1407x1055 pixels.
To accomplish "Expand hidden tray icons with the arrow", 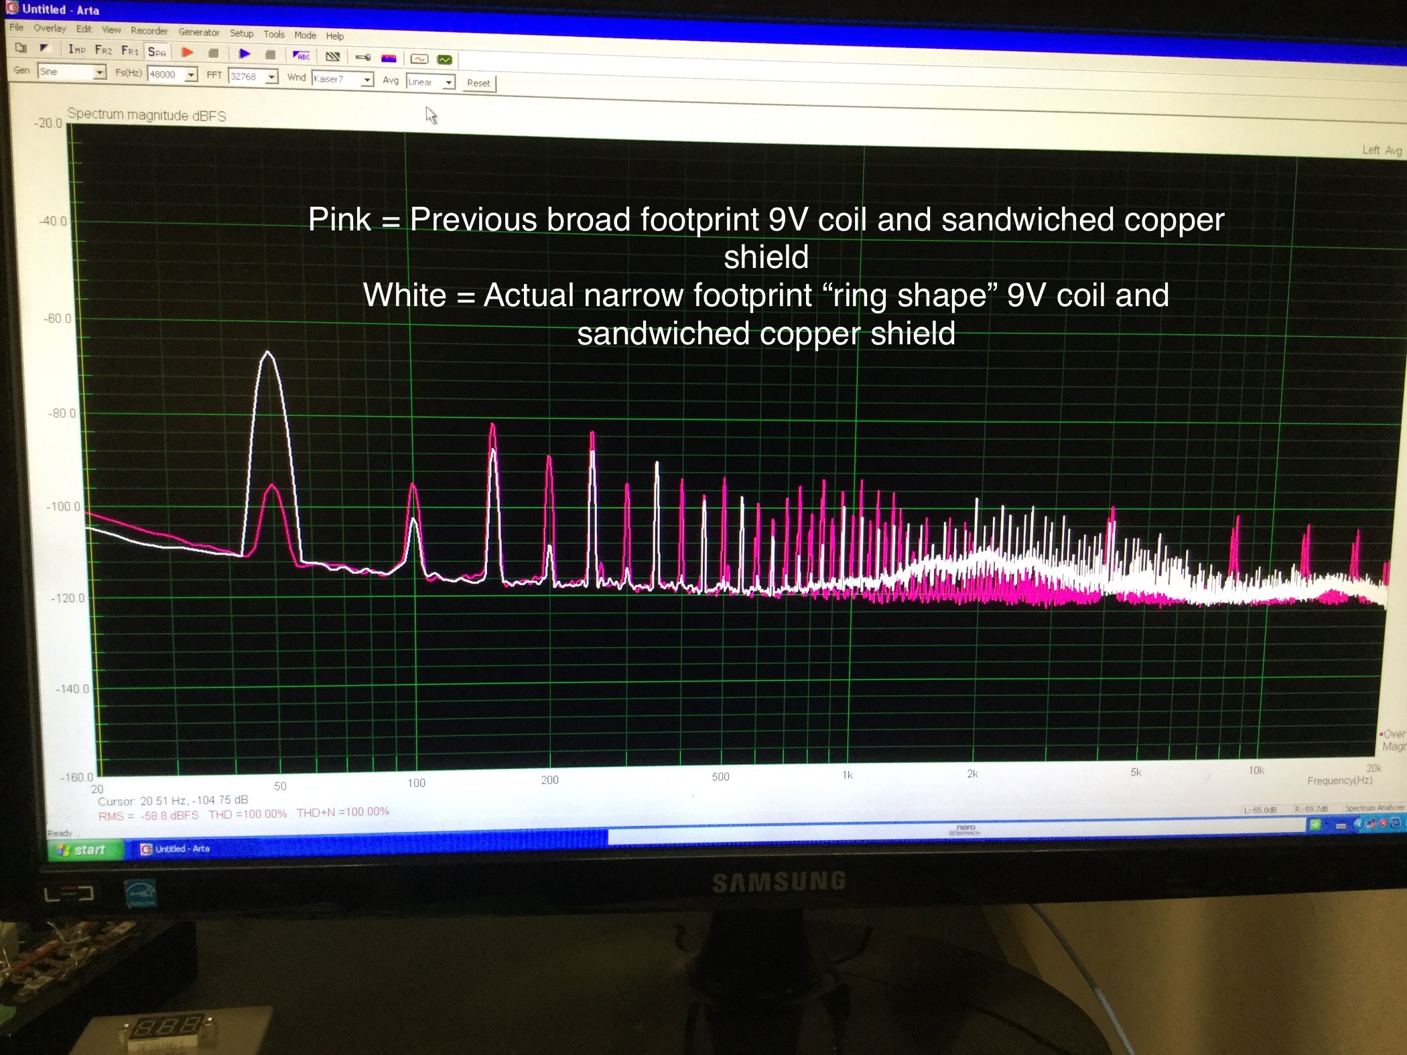I will click(x=1357, y=824).
